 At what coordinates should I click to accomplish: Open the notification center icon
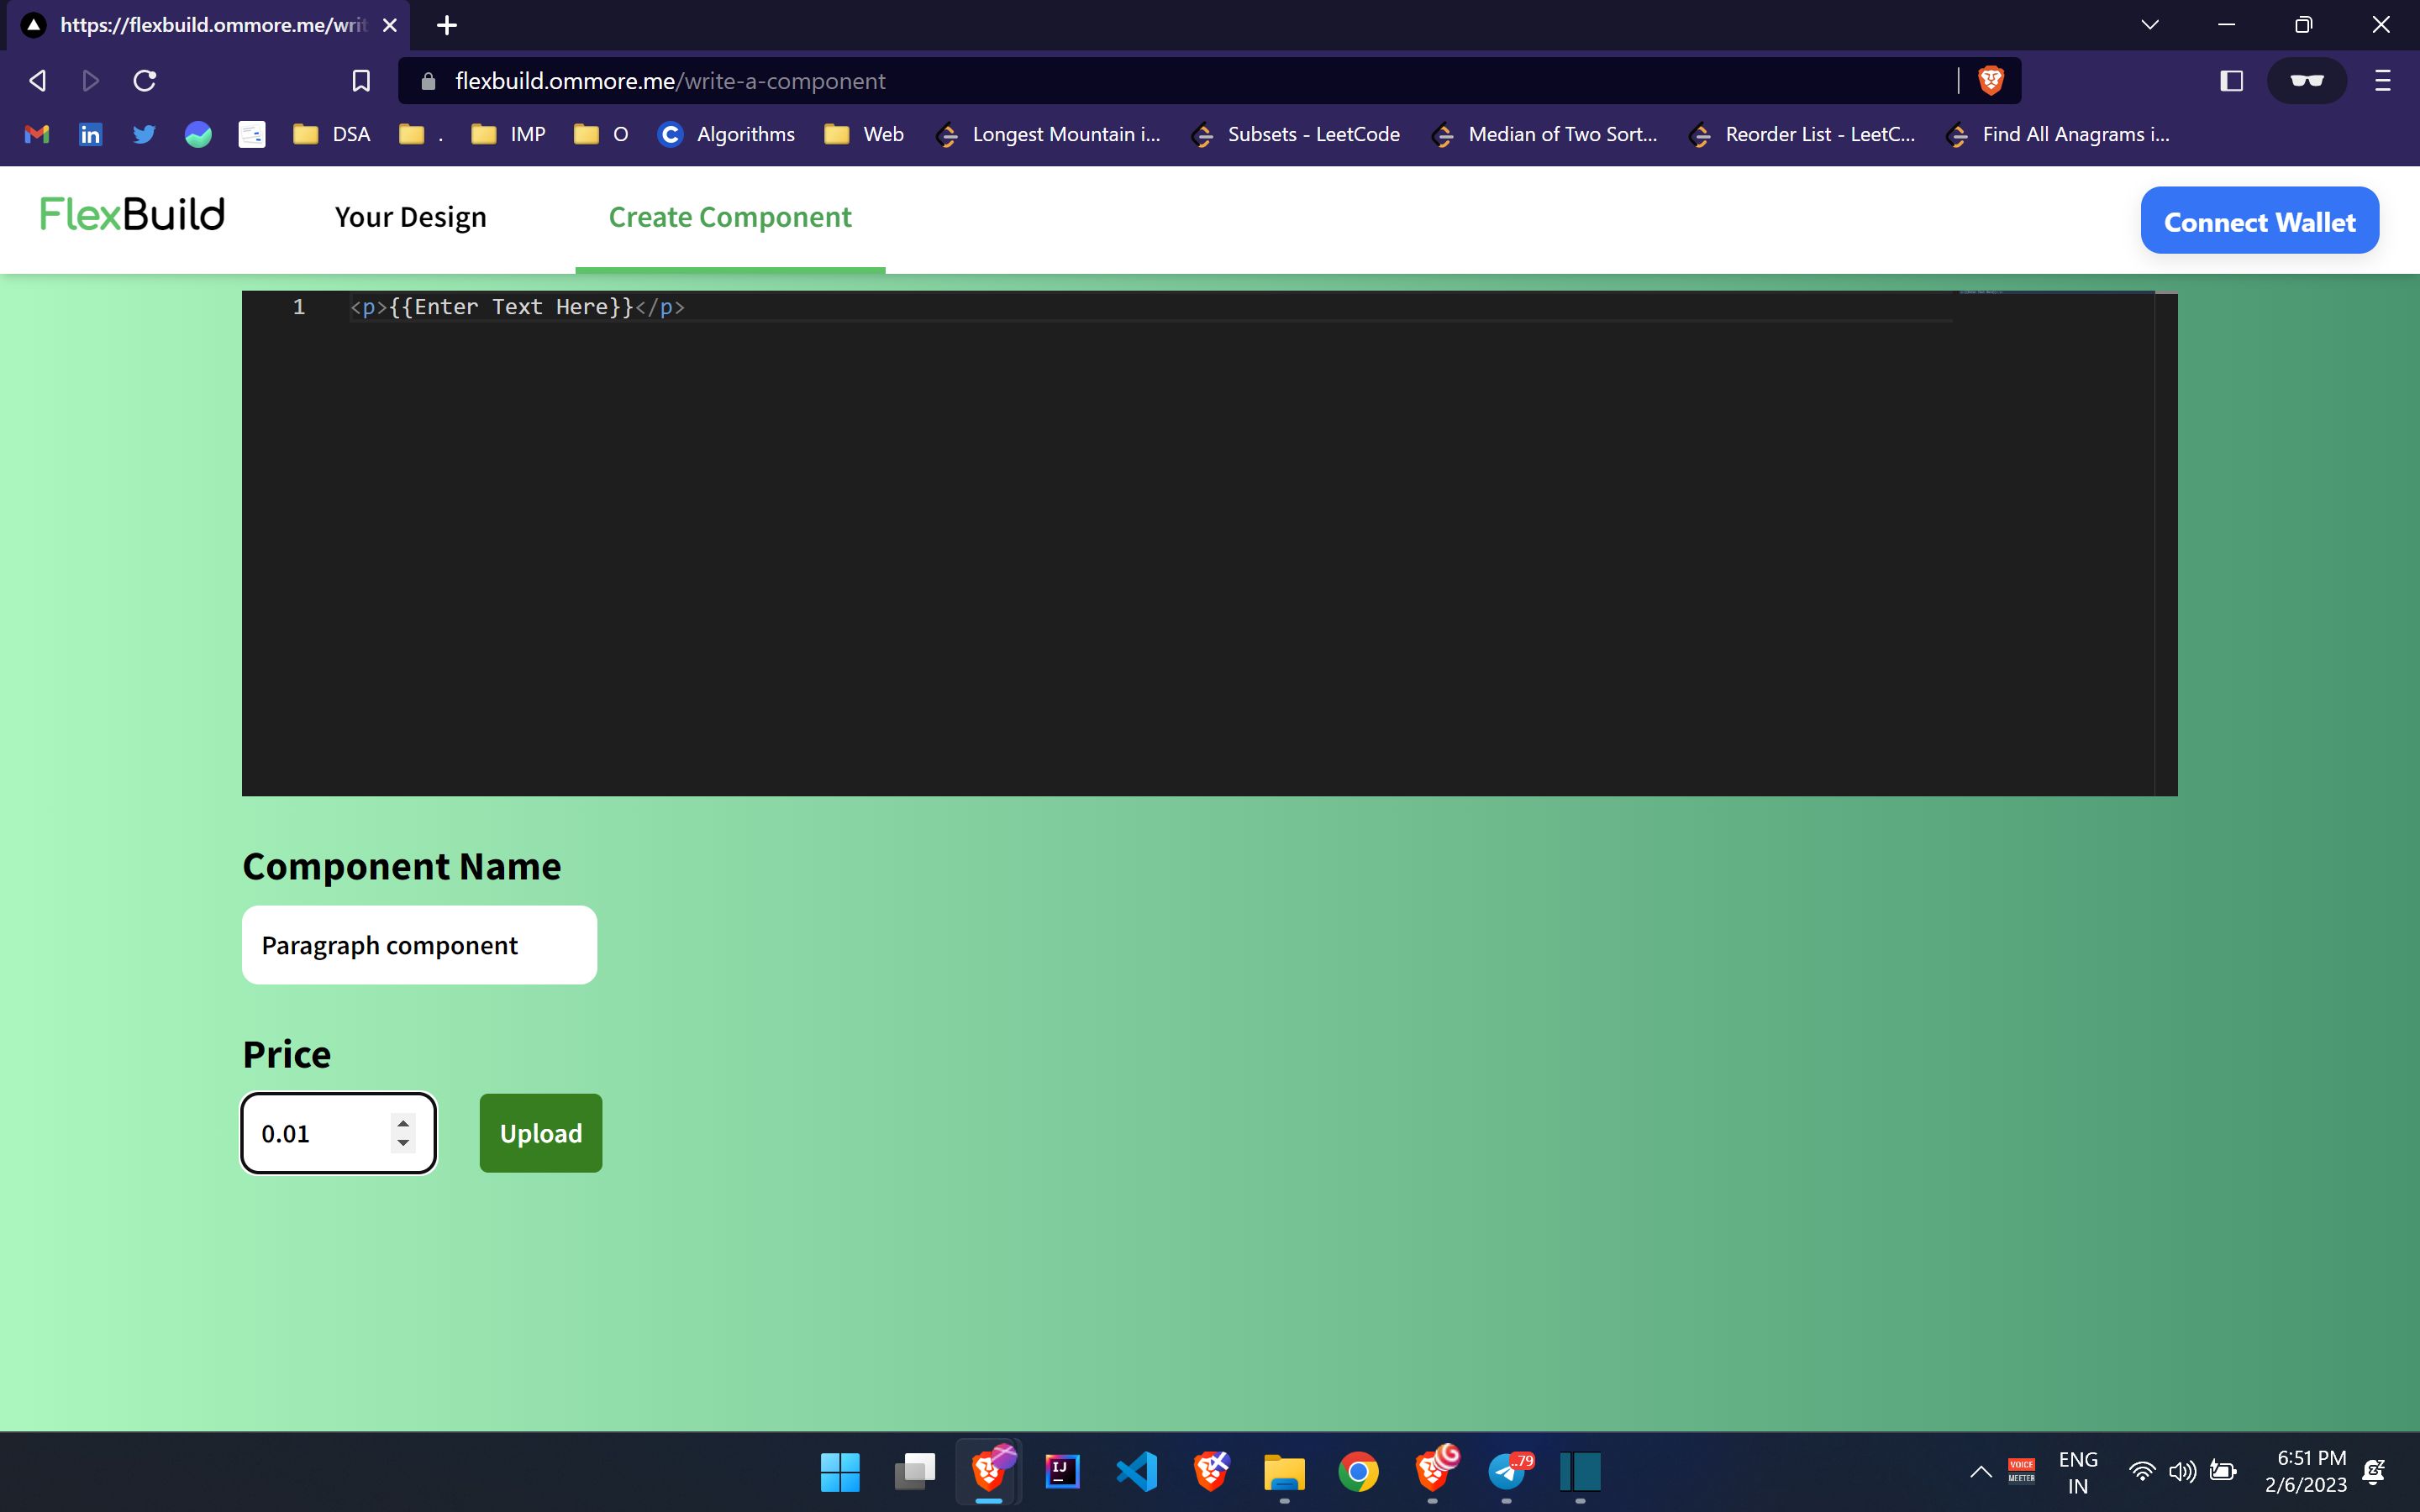coord(2373,1472)
